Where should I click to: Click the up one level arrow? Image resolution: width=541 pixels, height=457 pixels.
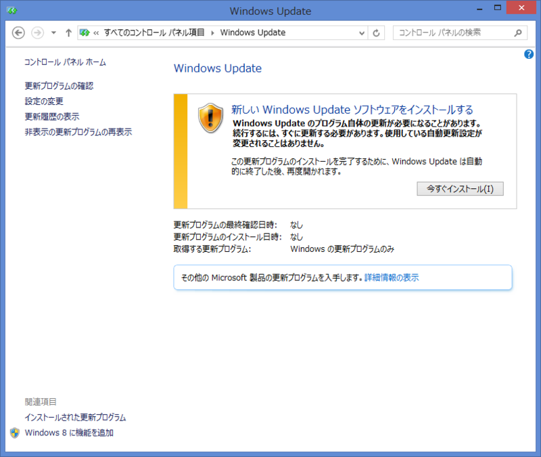click(x=68, y=32)
